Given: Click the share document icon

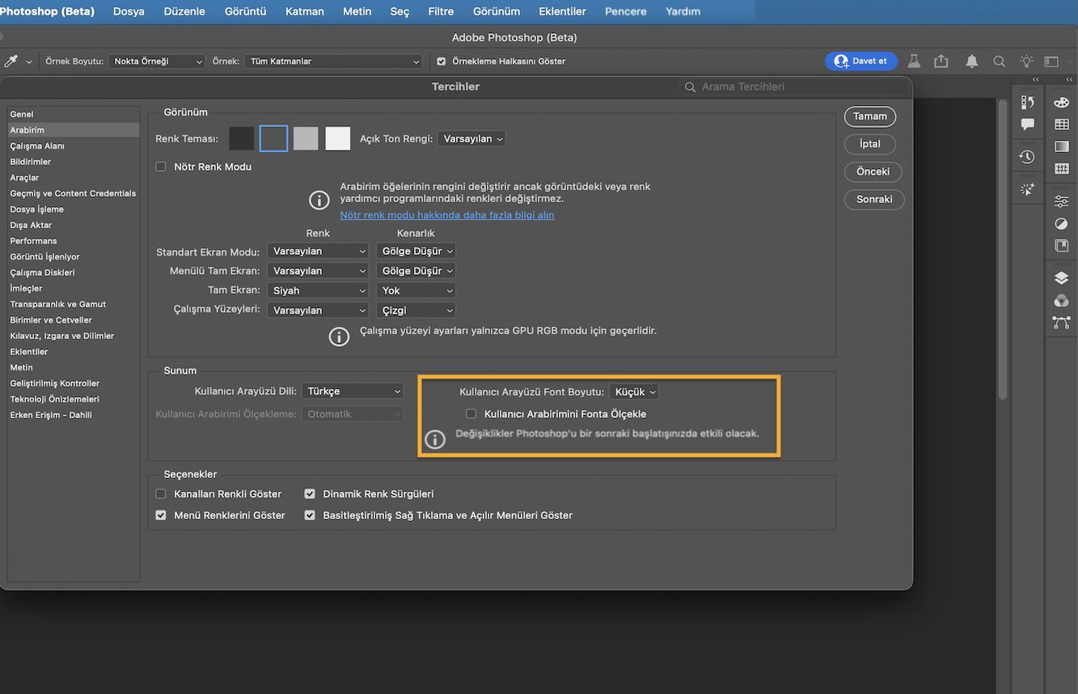Looking at the screenshot, I should (941, 61).
